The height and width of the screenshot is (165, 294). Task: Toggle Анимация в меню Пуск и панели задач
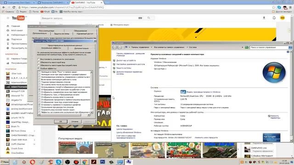40,72
